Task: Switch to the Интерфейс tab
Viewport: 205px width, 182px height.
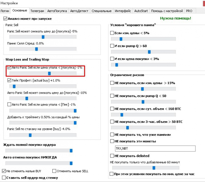Action: click(123, 11)
